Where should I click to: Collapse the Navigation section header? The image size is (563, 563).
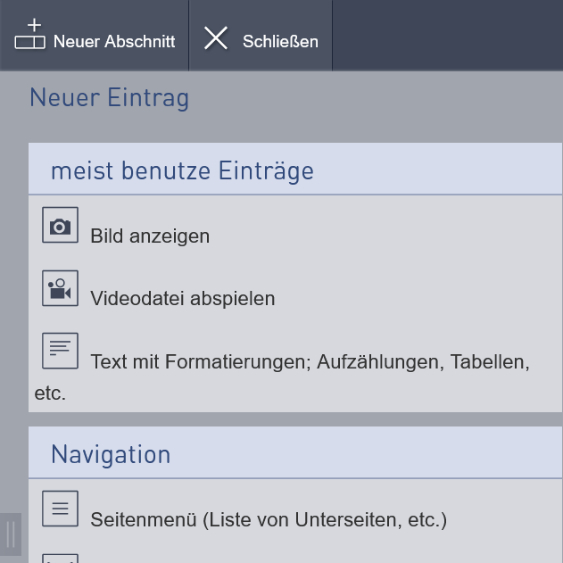(295, 452)
